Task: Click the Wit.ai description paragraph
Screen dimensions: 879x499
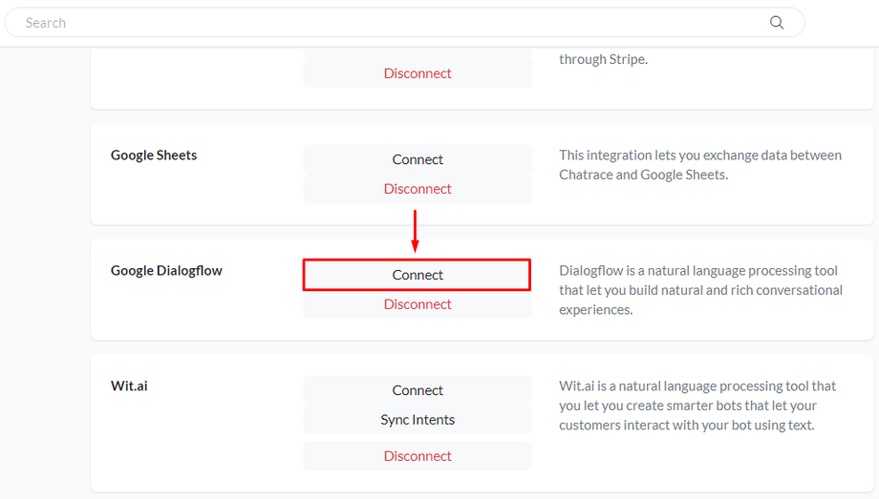Action: pos(697,405)
